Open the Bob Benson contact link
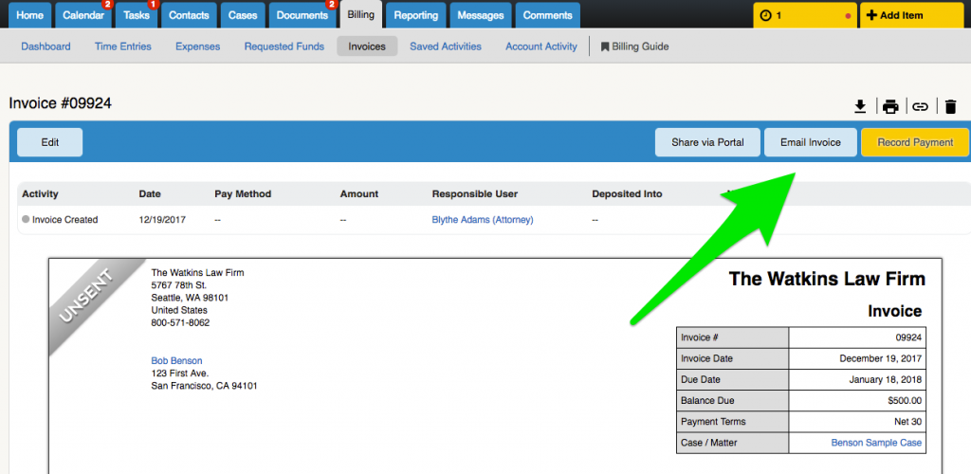 tap(176, 361)
